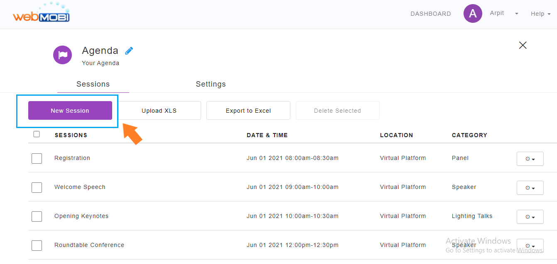
Task: Click the Panel category cell
Action: (x=460, y=158)
